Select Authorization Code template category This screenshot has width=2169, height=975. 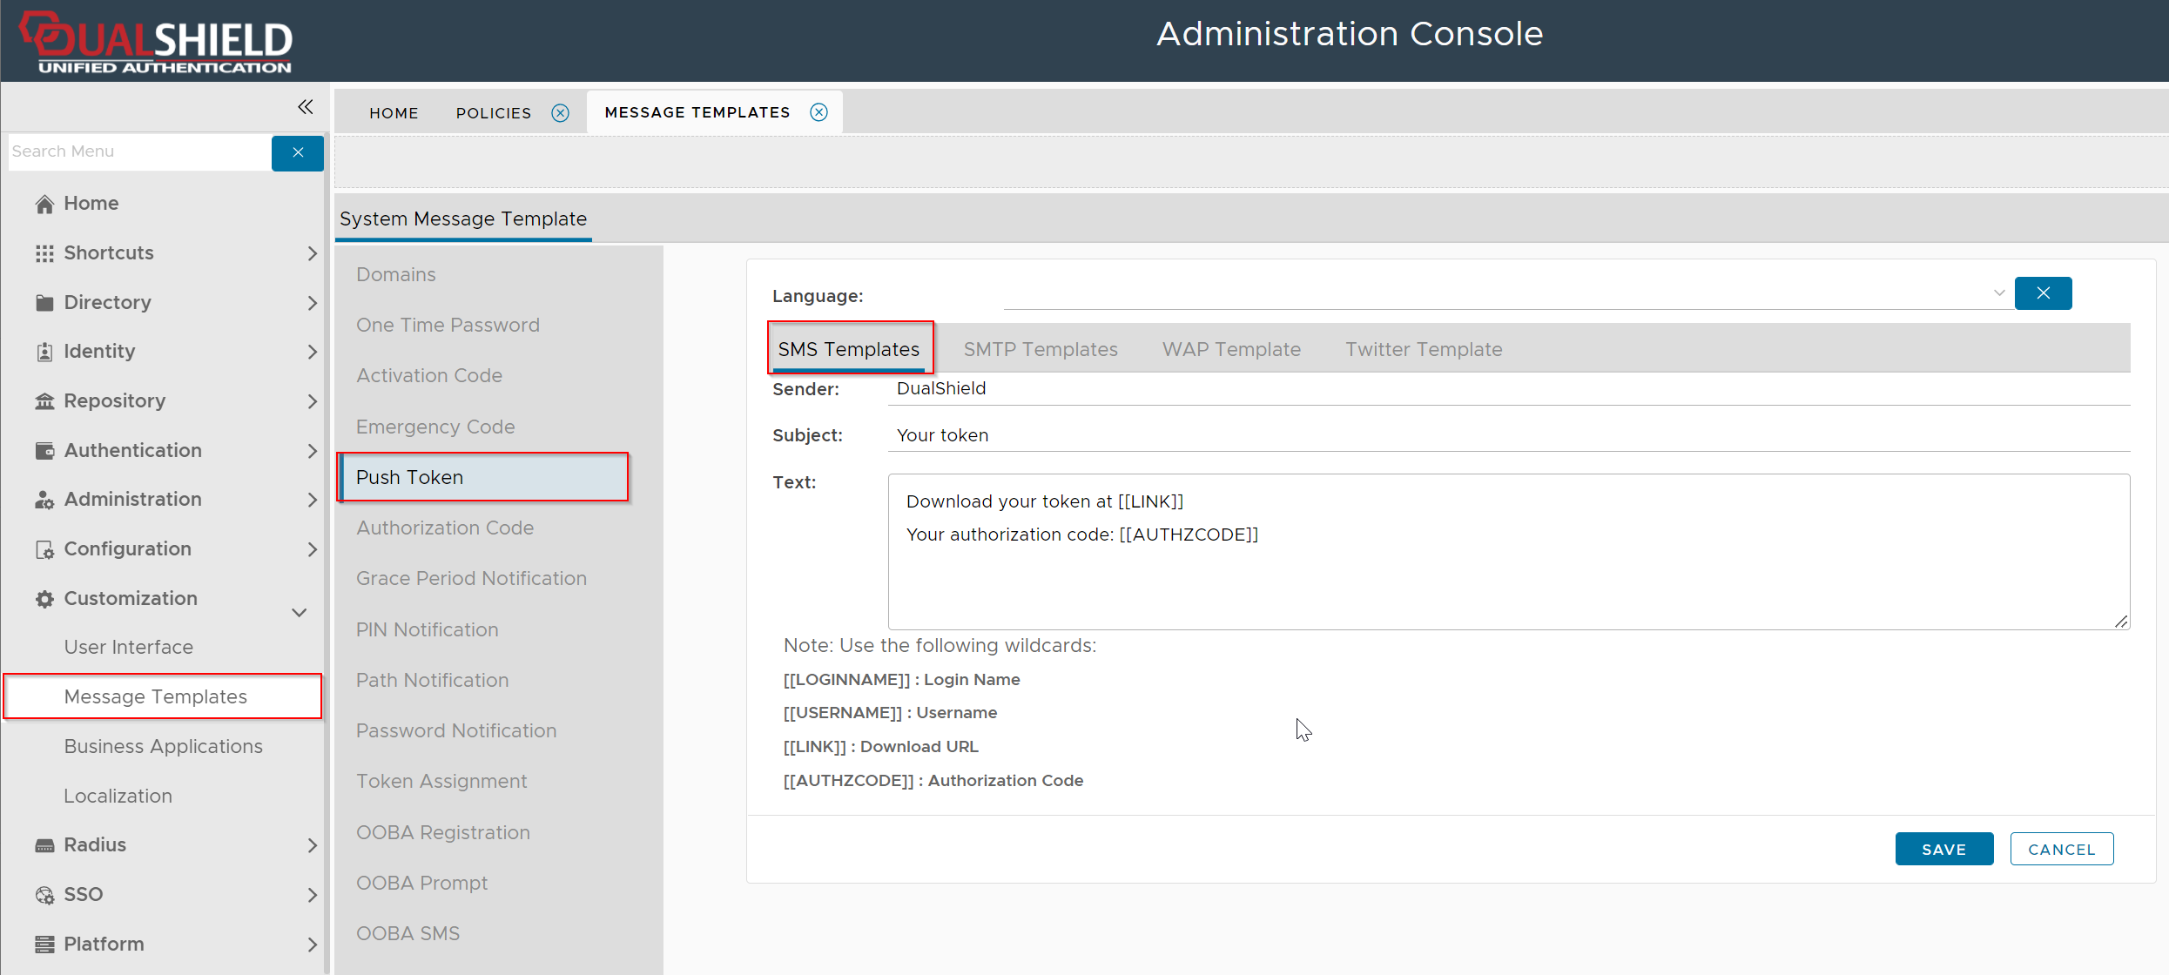(x=444, y=528)
